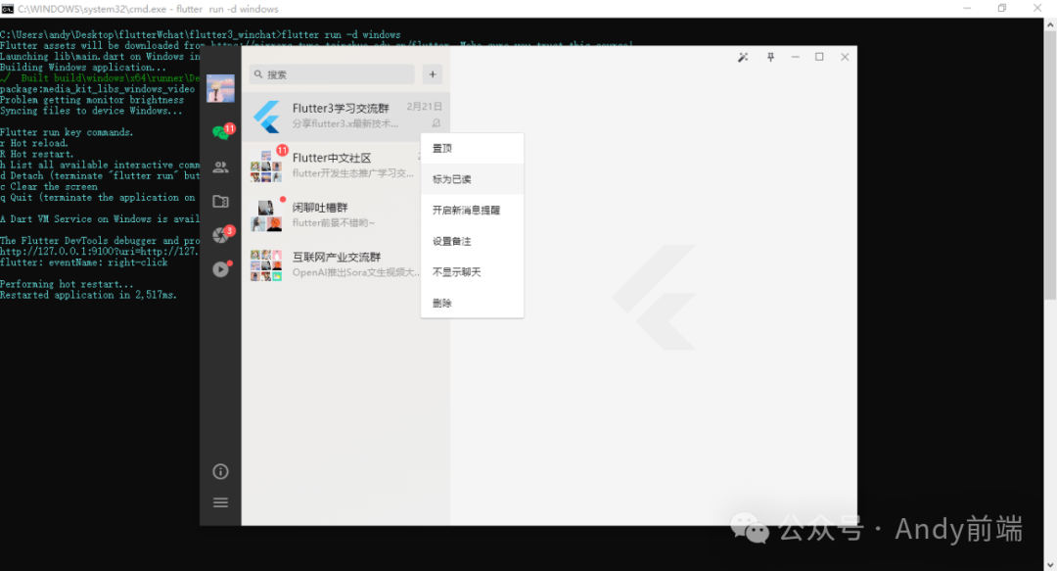
Task: Open the Flutter中文社区 chat
Action: point(331,167)
